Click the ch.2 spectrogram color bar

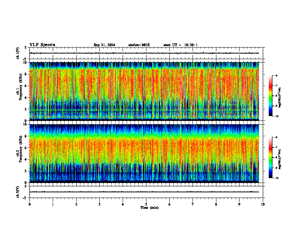(x=271, y=158)
